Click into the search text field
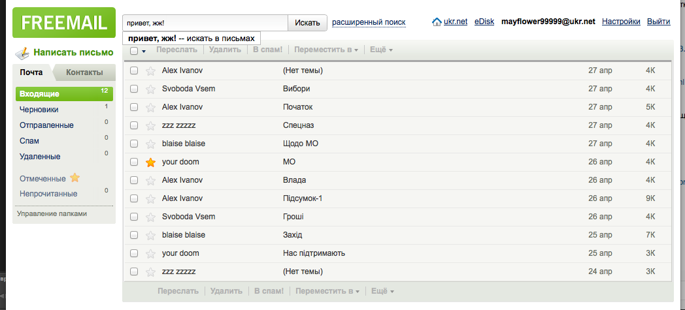 [x=205, y=23]
